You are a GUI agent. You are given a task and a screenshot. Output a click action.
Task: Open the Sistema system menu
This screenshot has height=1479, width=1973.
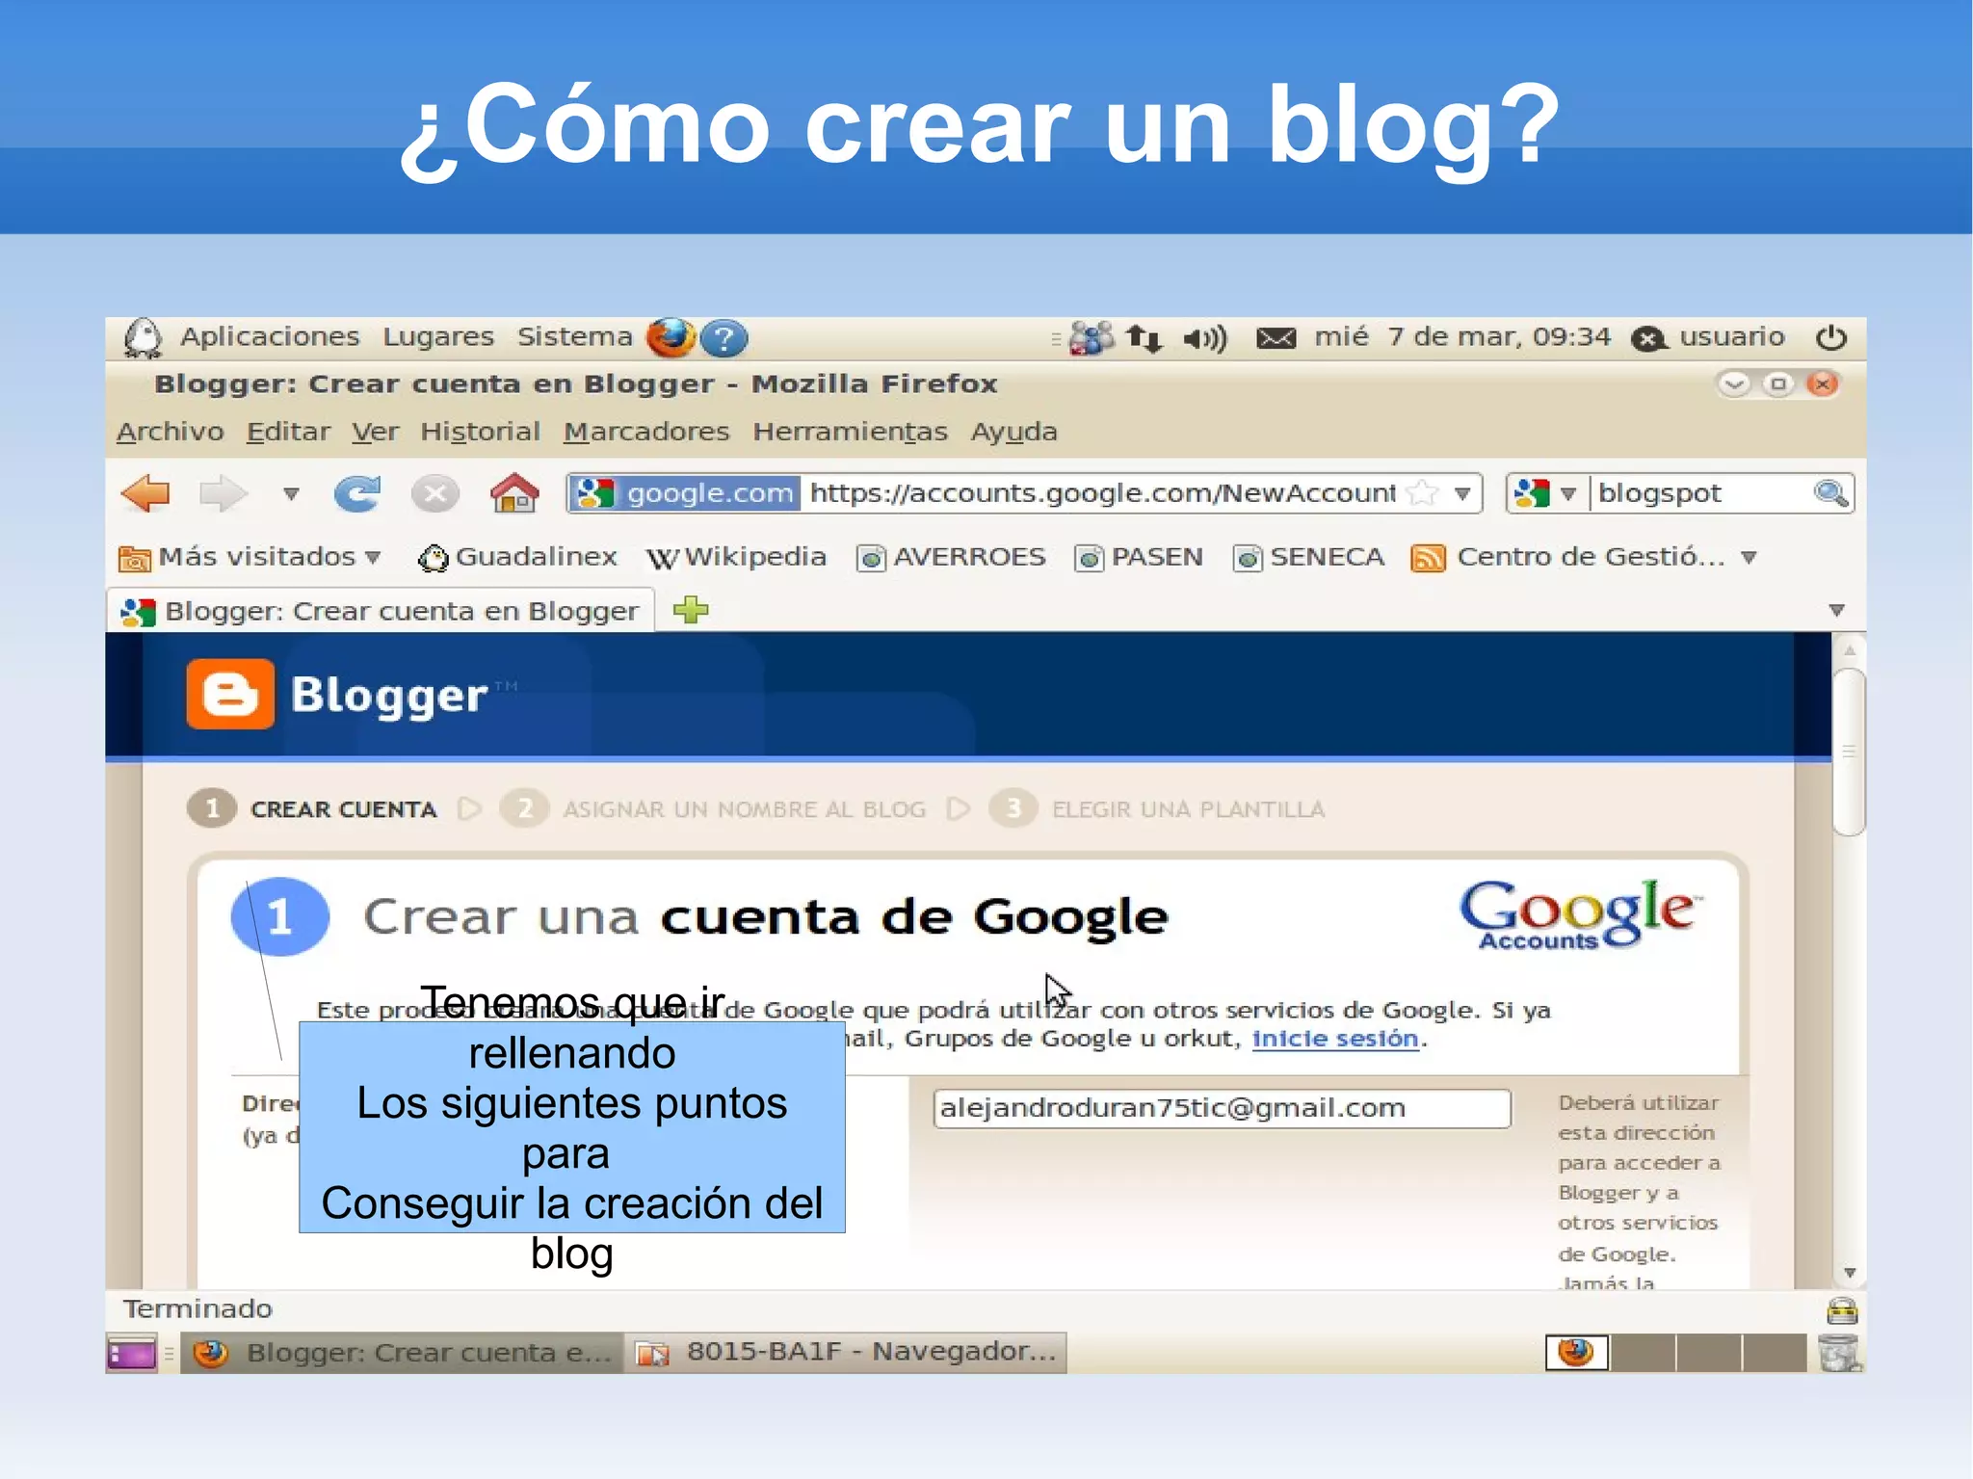pyautogui.click(x=574, y=336)
